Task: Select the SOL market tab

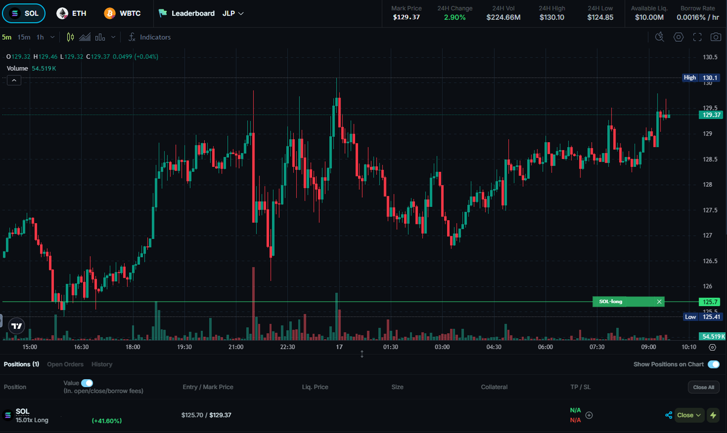Action: (24, 13)
